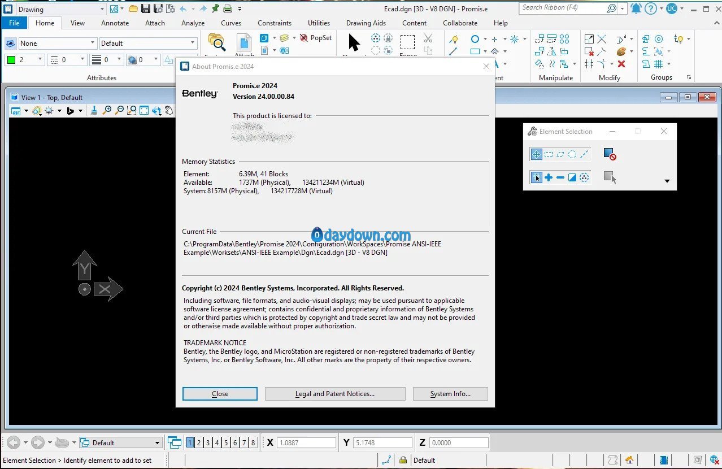Switch to the Annotate ribbon tab

(x=115, y=23)
